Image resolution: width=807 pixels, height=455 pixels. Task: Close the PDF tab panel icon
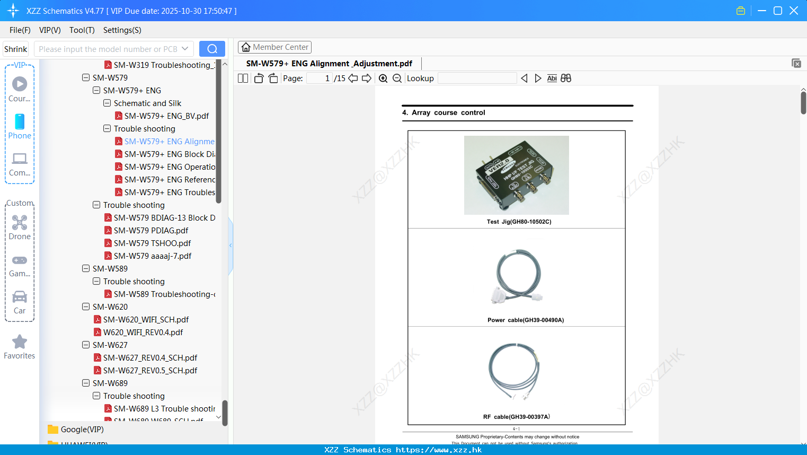click(796, 63)
